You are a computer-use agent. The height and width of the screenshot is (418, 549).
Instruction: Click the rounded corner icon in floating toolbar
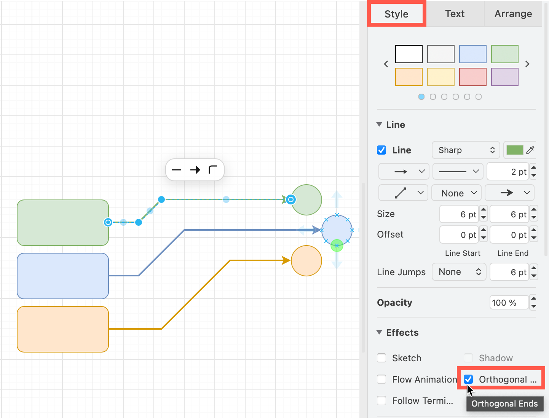tap(213, 170)
